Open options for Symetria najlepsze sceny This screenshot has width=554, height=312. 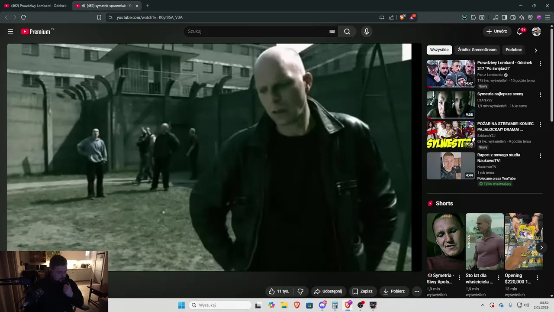coord(540,94)
